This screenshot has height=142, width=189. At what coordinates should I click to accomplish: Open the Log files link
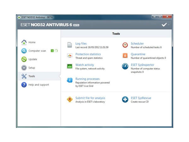click(81, 44)
